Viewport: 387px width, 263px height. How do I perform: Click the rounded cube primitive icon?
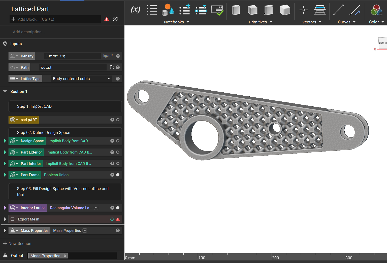[285, 10]
